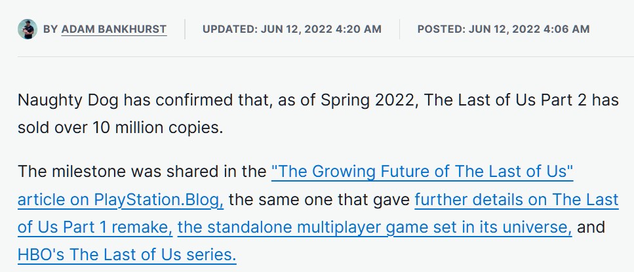Image resolution: width=634 pixels, height=272 pixels.
Task: Click the word "and" before the HBO link
Action: [x=591, y=227]
